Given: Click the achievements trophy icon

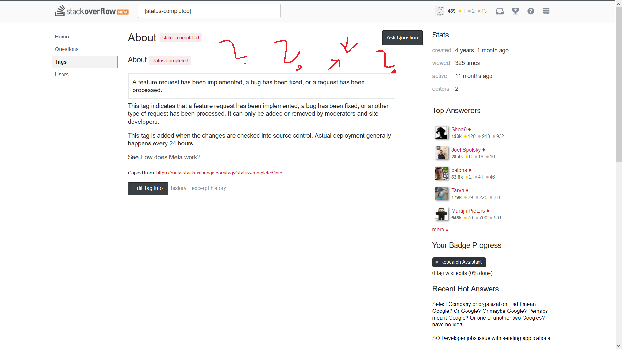Looking at the screenshot, I should click(x=515, y=11).
